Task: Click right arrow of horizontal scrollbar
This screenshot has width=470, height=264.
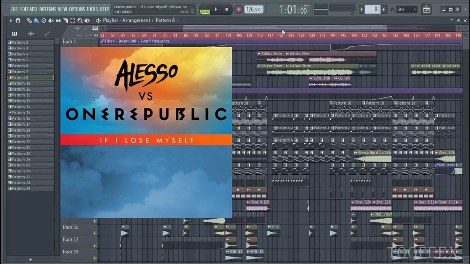Action: [459, 29]
